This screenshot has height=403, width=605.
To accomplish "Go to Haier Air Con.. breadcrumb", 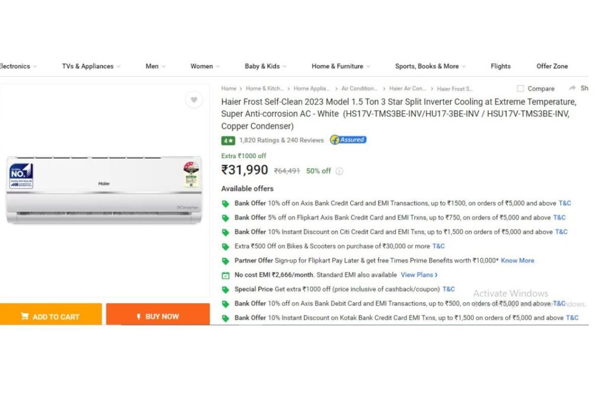I will pyautogui.click(x=408, y=89).
